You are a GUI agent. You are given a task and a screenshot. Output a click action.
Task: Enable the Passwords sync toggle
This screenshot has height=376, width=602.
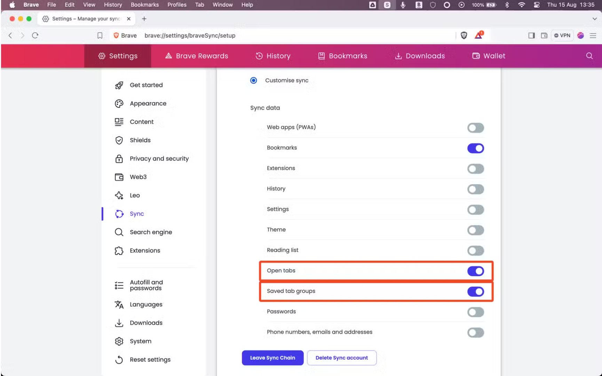(475, 312)
